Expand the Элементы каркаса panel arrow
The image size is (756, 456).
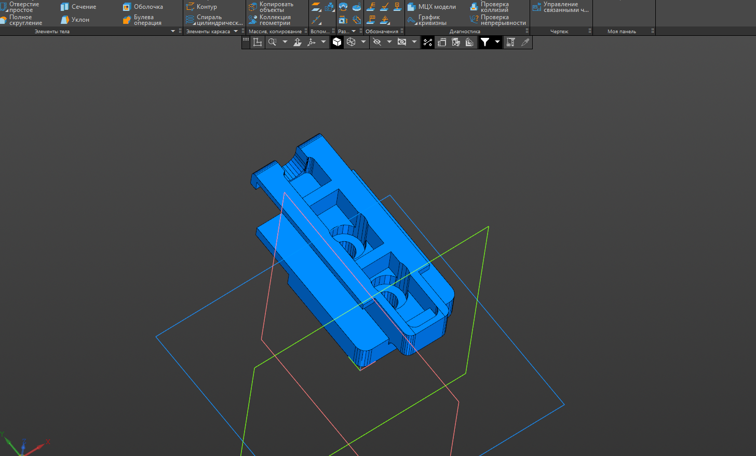coord(236,31)
